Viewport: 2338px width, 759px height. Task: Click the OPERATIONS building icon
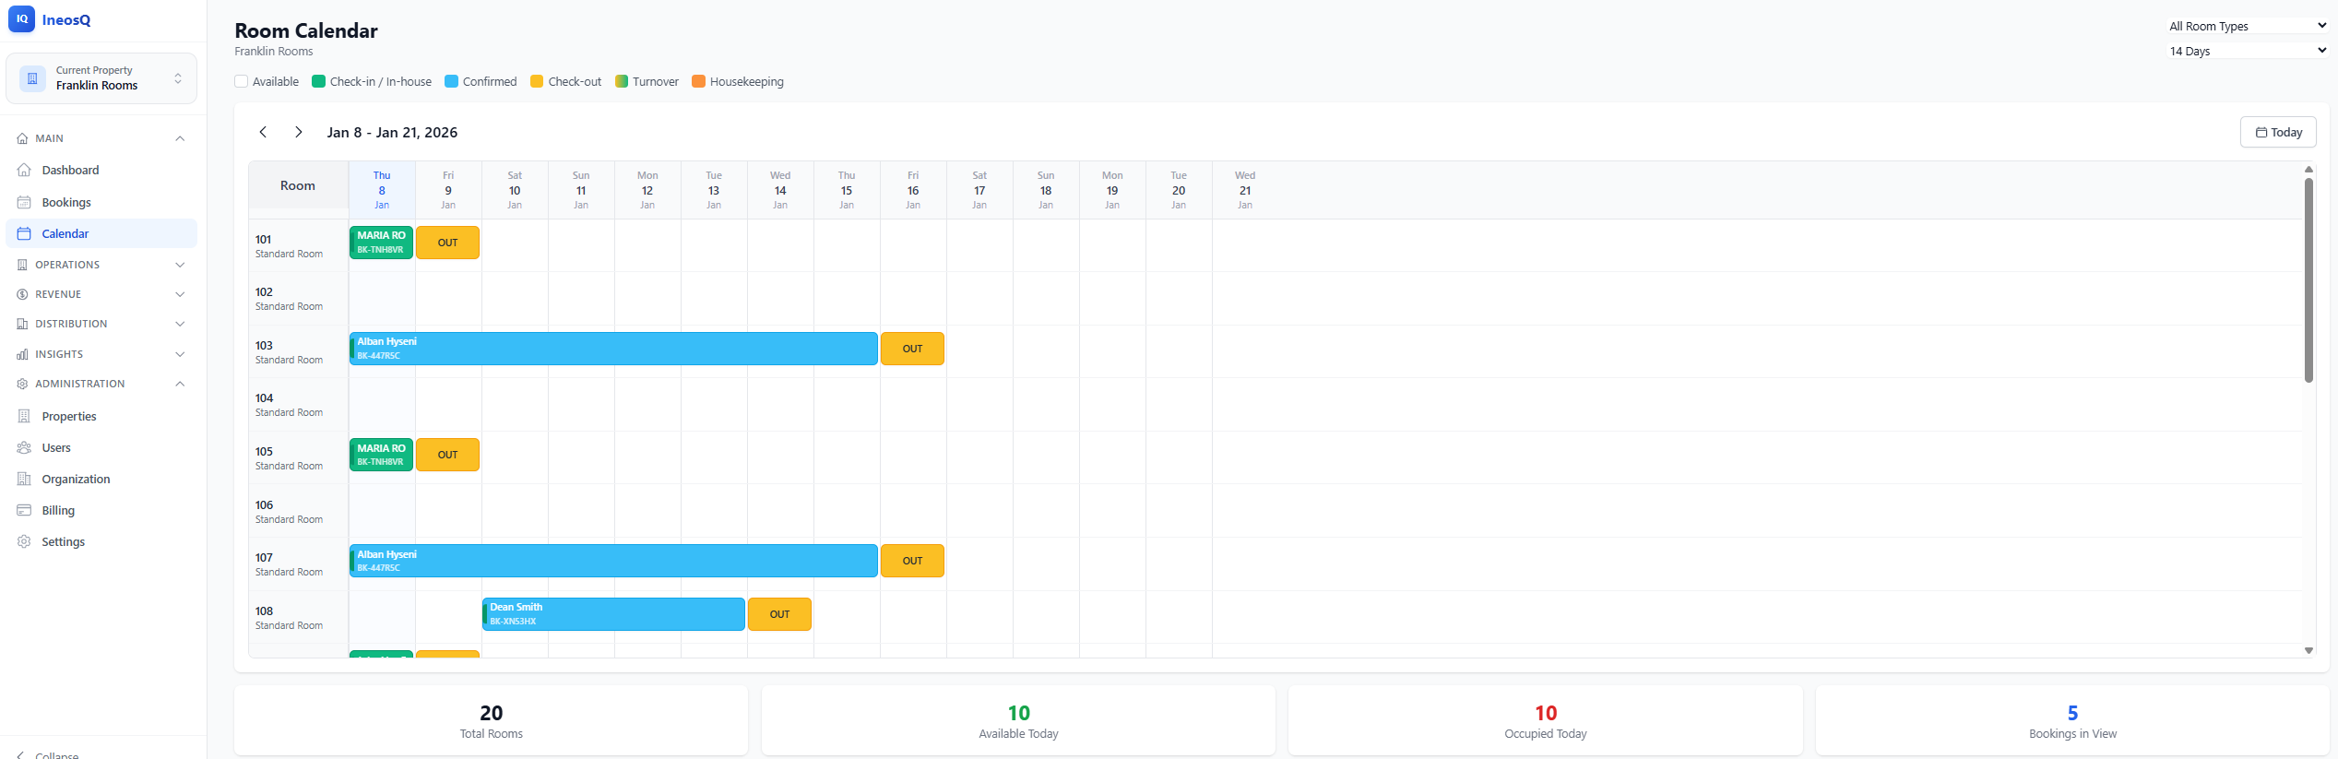23,265
